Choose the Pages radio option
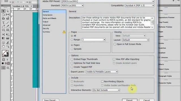The height and width of the screenshot is (101, 181). tap(72, 45)
